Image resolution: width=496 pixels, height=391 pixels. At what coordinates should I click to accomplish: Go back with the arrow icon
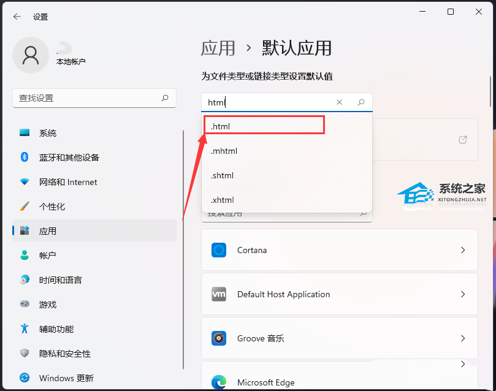17,17
